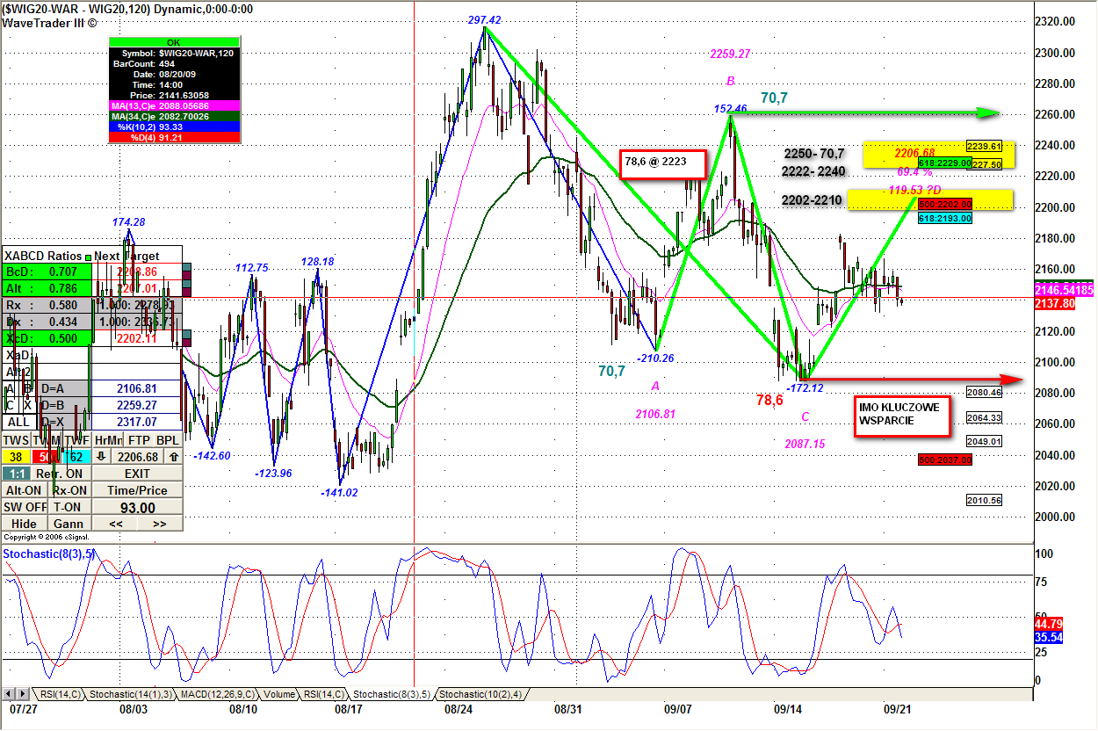Click the Time/Price button
Screen dimensions: 1098x731
pyautogui.click(x=137, y=490)
